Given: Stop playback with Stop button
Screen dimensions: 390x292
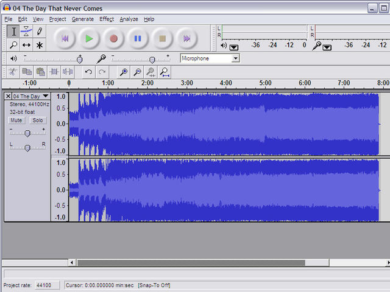Looking at the screenshot, I should [162, 38].
